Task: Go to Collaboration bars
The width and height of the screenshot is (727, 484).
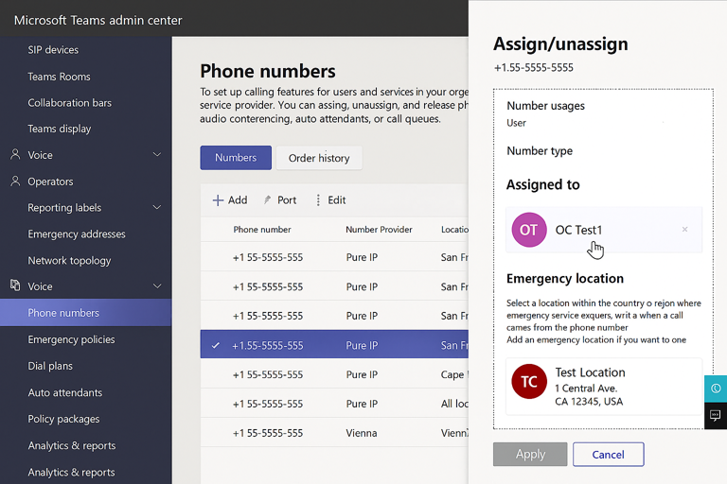Action: [69, 103]
